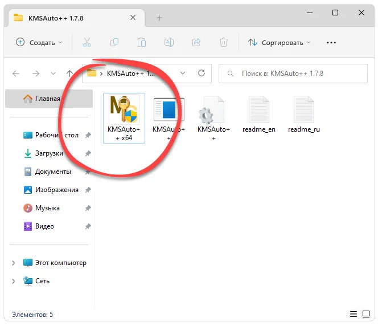Click the Delete trash bin icon
Screen dimensions: 378x326
click(x=224, y=43)
